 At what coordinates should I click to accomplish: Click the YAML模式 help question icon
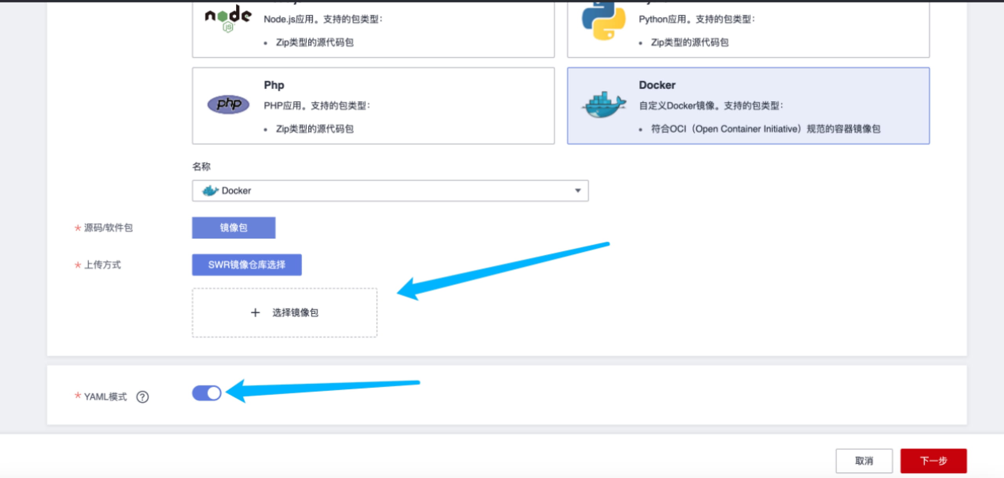coord(142,397)
